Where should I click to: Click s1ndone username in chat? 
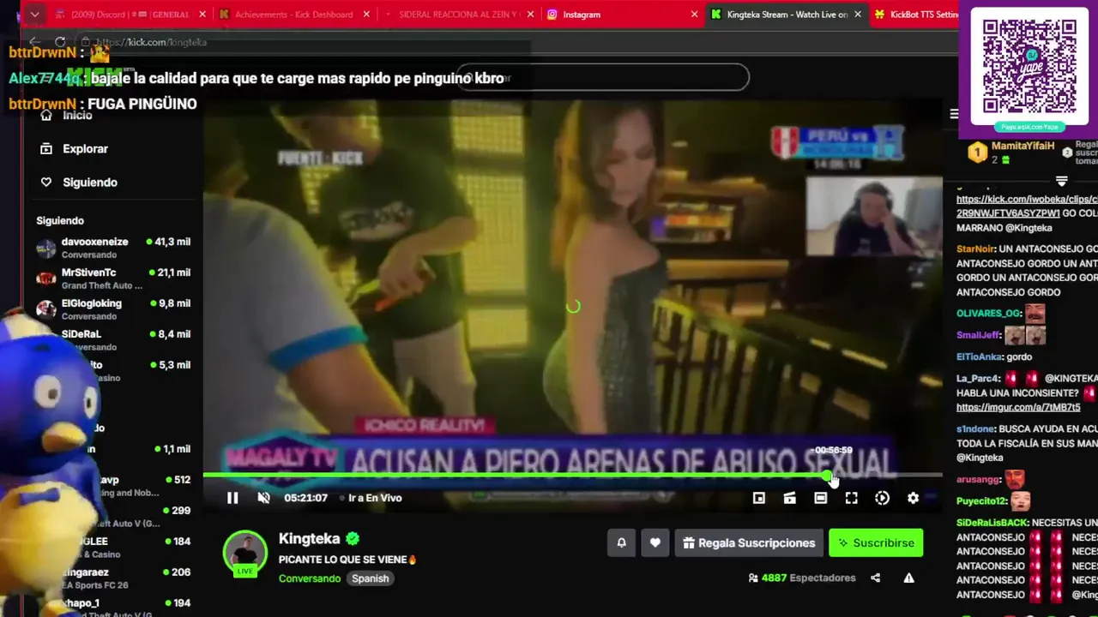[x=976, y=429]
